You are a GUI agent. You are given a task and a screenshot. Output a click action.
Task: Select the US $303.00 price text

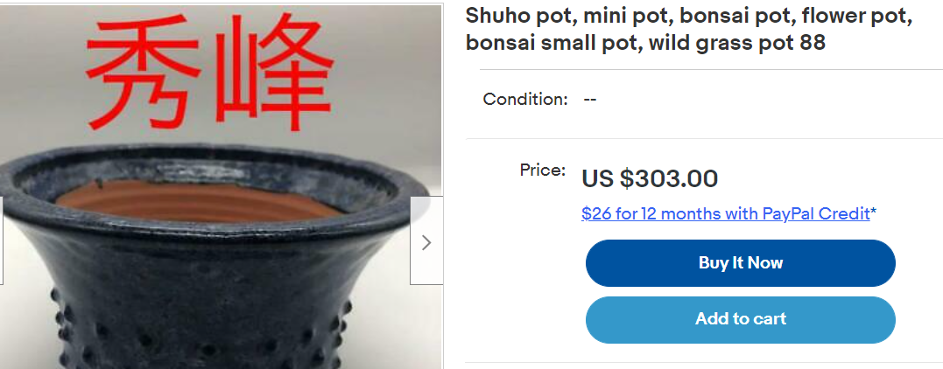click(650, 178)
